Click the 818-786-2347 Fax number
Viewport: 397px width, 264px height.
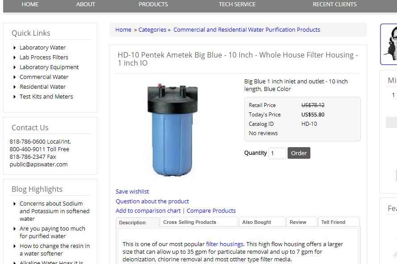[x=33, y=157]
